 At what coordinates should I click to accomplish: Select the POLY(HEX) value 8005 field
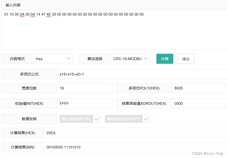coord(199,88)
